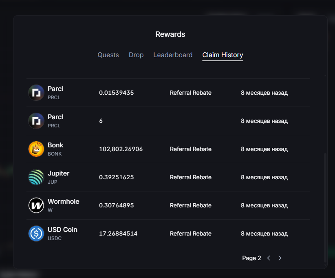Click the Wormhole token name

tap(64, 201)
